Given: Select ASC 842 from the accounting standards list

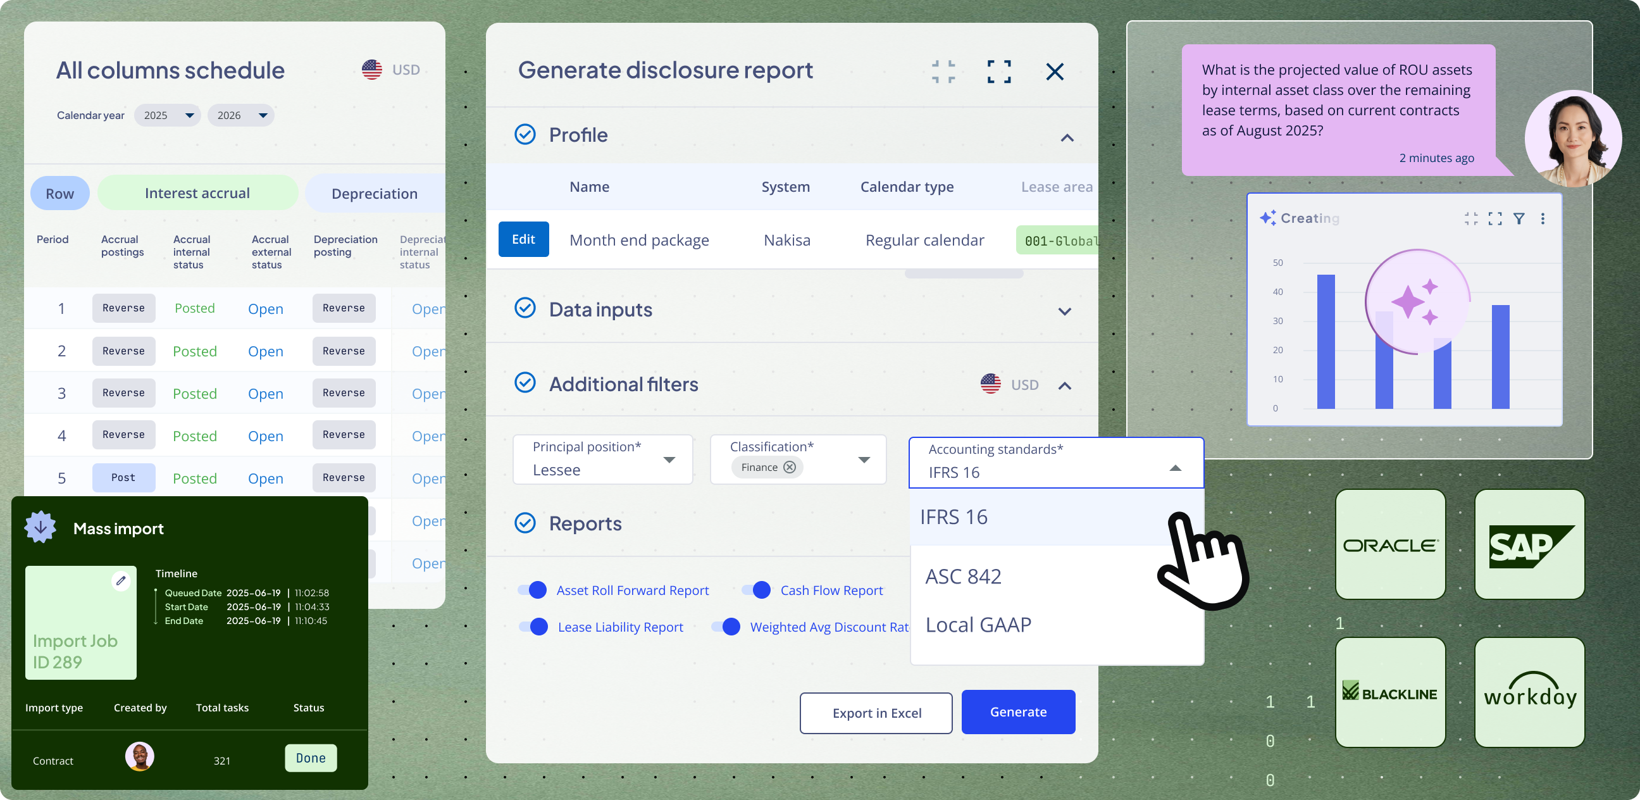Looking at the screenshot, I should [963, 576].
